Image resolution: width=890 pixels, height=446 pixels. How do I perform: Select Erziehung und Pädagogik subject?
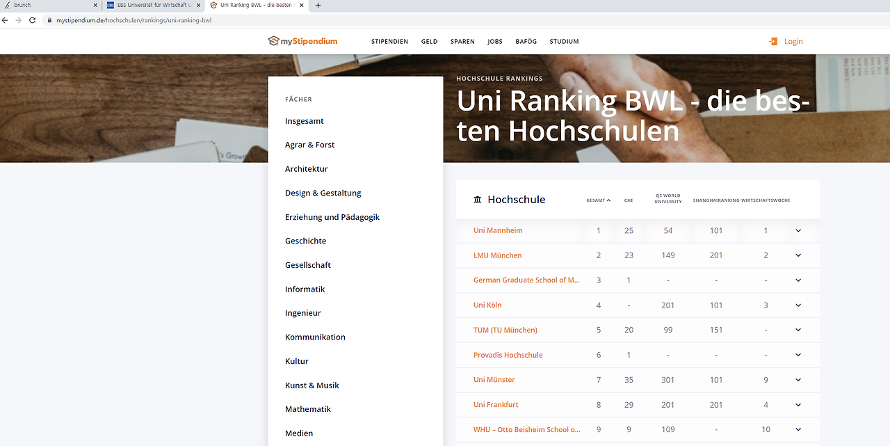point(332,217)
